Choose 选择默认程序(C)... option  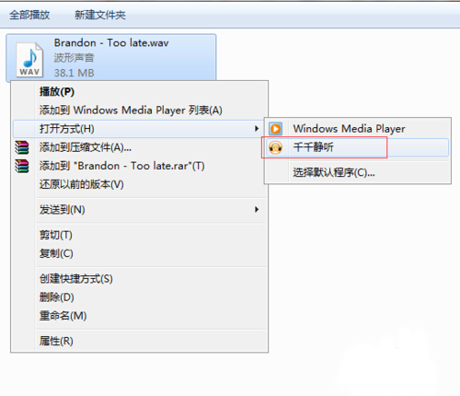point(334,172)
